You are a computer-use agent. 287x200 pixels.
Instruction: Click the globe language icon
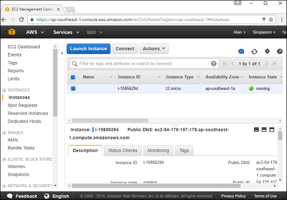[47, 196]
